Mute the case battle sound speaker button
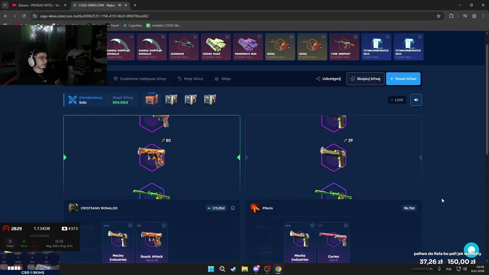489x275 pixels. [x=416, y=100]
